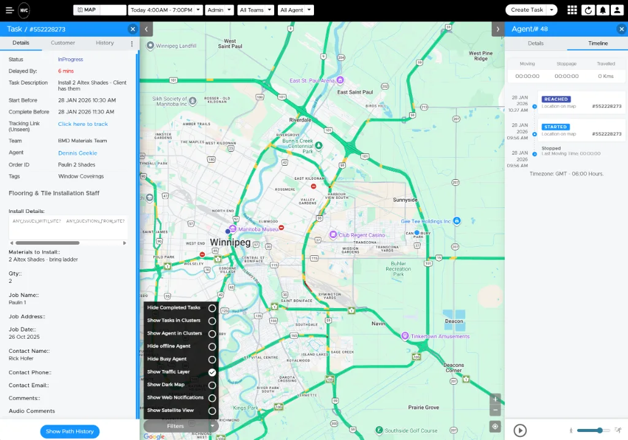
Task: Disable the Show Traffic Layer option
Action: click(212, 372)
